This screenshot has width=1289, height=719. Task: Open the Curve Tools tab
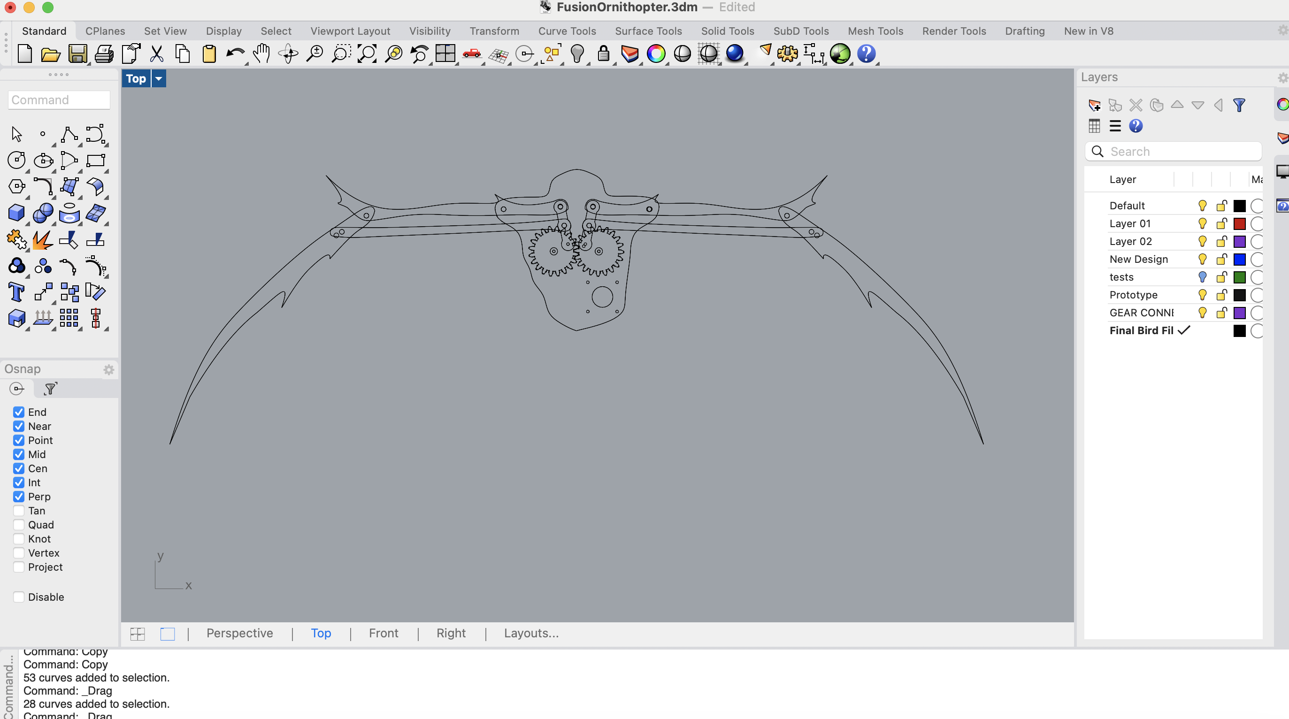[x=567, y=31]
